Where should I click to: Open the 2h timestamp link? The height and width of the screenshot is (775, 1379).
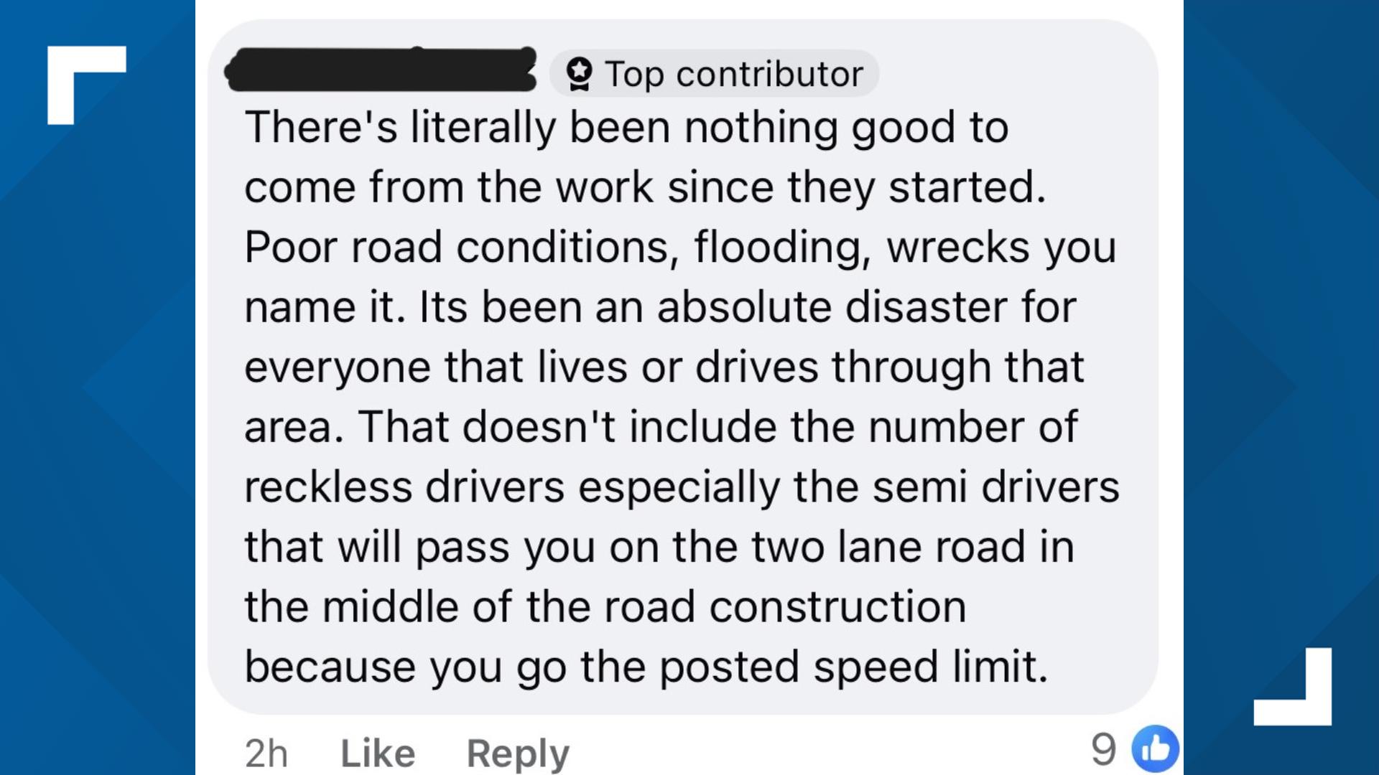266,753
